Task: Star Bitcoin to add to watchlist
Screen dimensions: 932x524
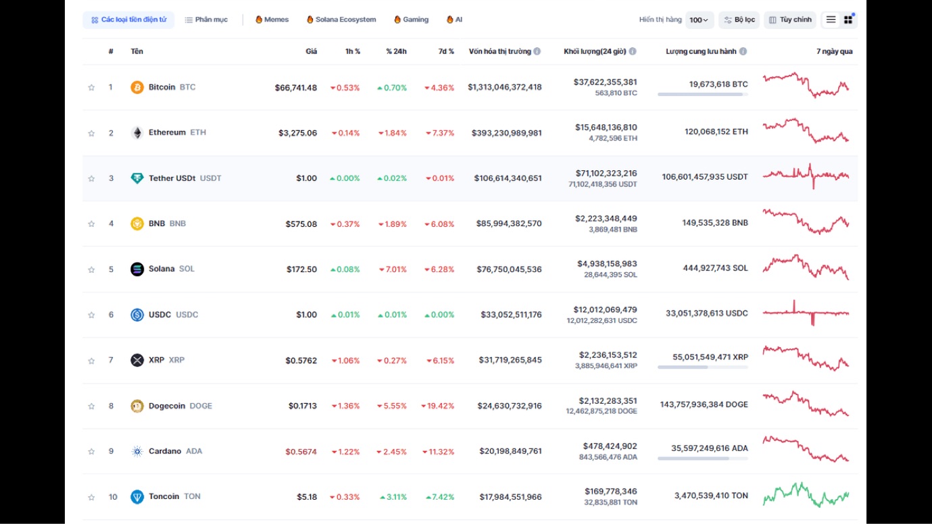Action: [91, 87]
